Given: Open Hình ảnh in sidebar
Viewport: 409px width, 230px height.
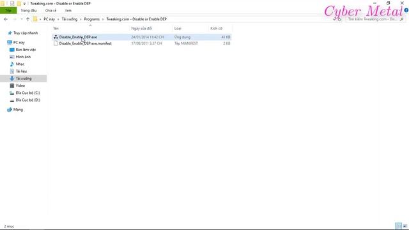Looking at the screenshot, I should coord(23,57).
